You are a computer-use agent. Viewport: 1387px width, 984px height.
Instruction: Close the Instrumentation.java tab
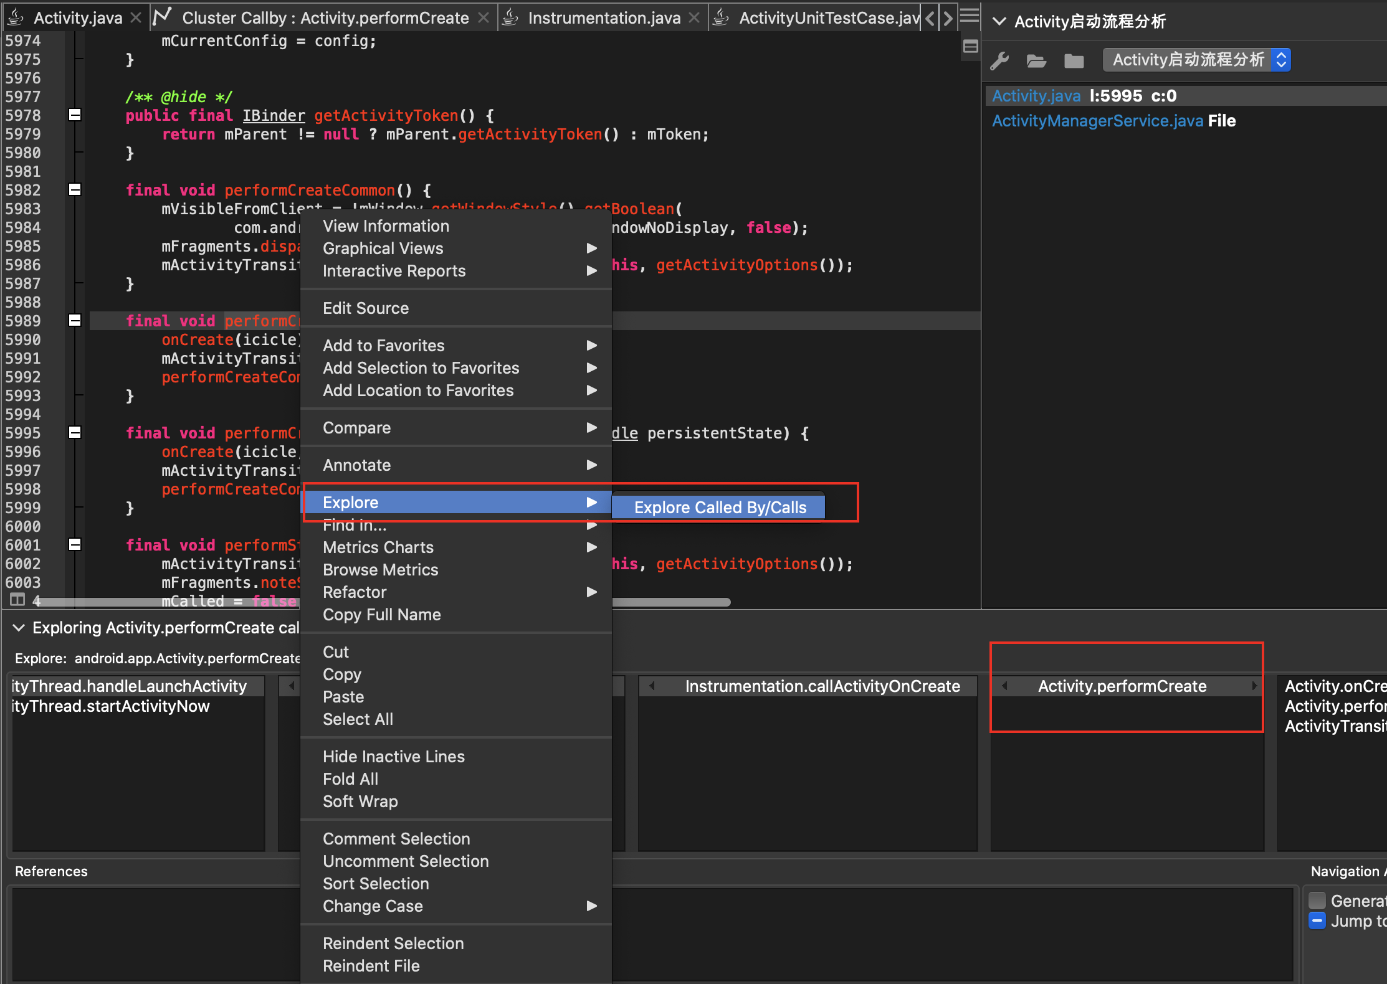click(x=694, y=18)
